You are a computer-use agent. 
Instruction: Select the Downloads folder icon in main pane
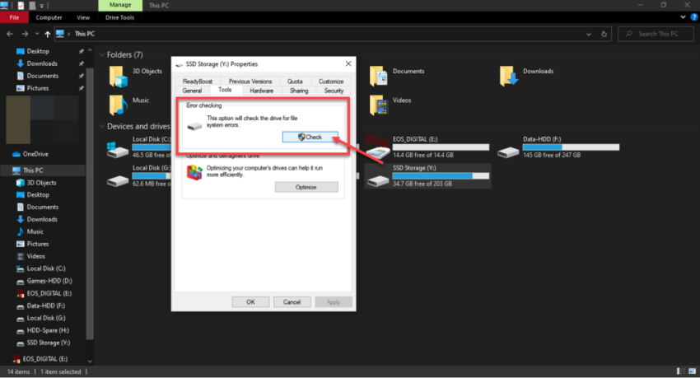(509, 77)
